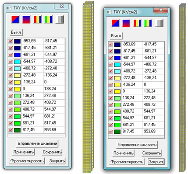Toggle 0 to 136,24 checkbox in left dialog
The height and width of the screenshot is (174, 188).
[11, 89]
